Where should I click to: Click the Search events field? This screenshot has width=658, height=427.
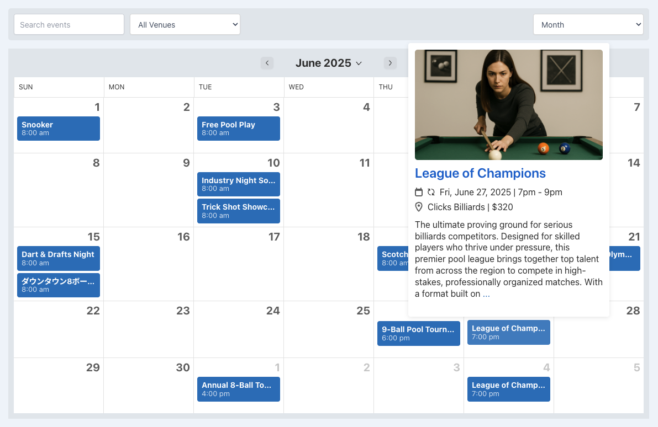(69, 25)
